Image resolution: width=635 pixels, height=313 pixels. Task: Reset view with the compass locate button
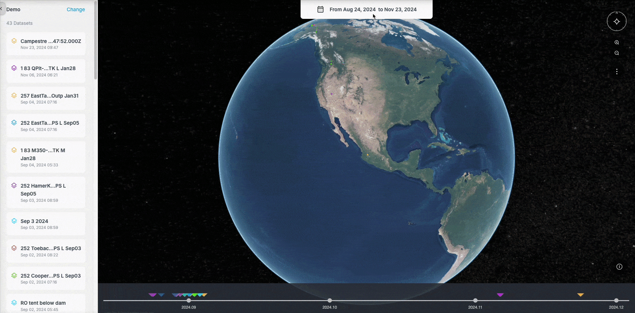point(616,22)
